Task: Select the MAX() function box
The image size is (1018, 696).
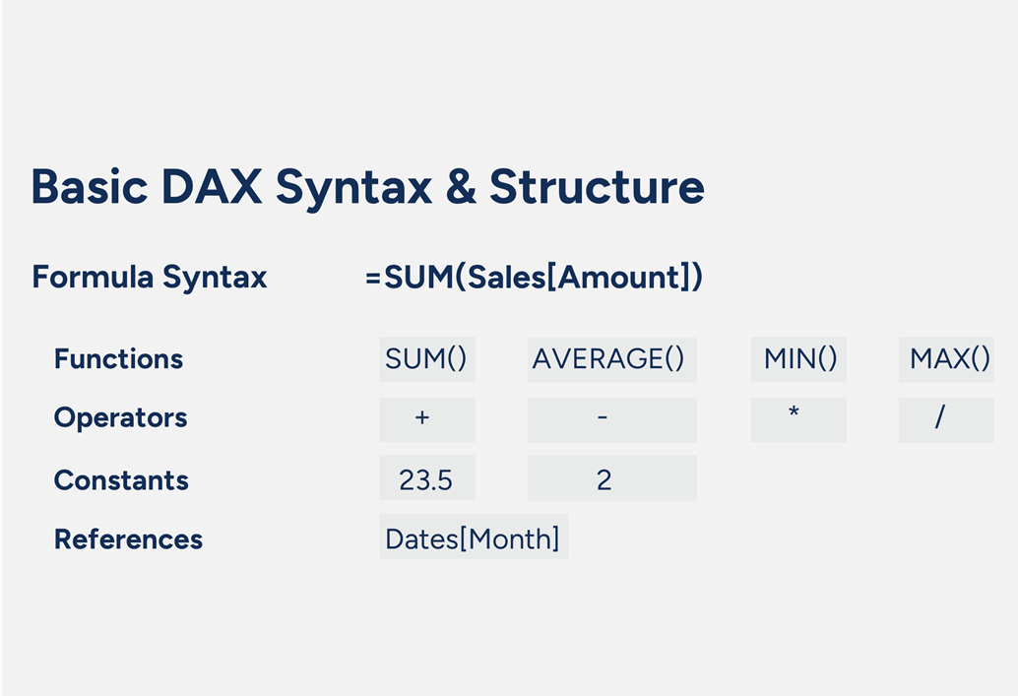Action: 945,359
